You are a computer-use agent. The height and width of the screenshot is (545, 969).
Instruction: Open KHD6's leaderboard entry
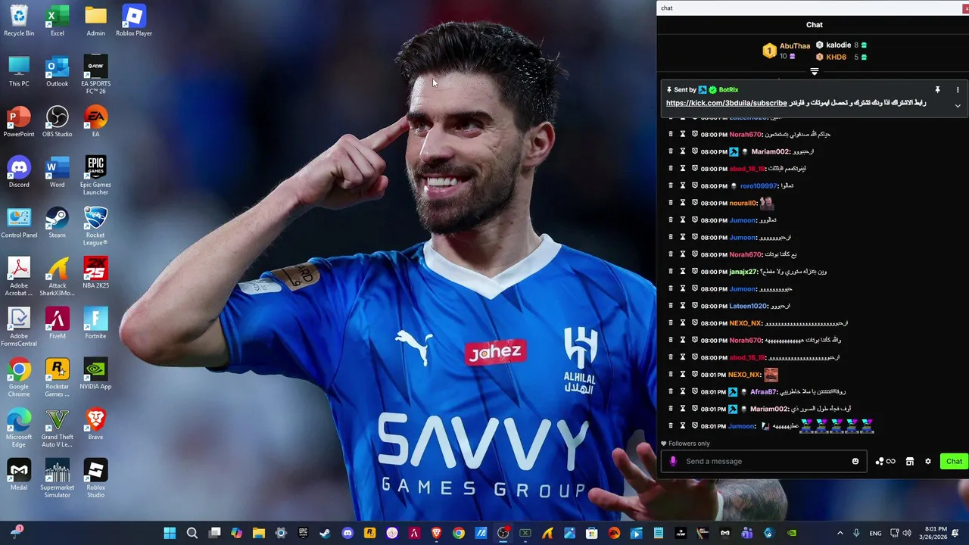point(837,57)
